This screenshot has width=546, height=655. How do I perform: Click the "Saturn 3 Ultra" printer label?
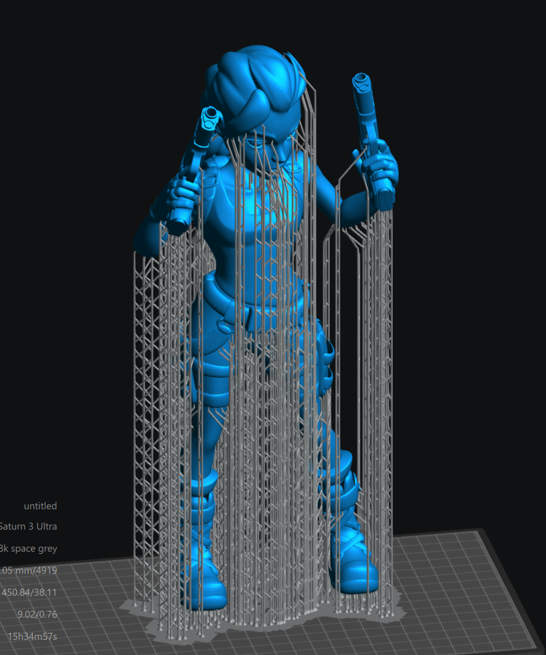(x=28, y=527)
